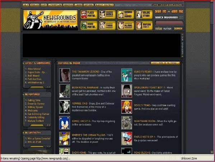Open the Network menu item
This screenshot has width=215, height=162.
coord(89,5)
